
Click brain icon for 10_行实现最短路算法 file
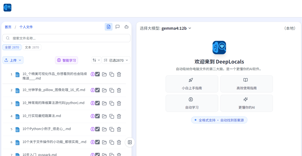pyautogui.click(x=93, y=116)
